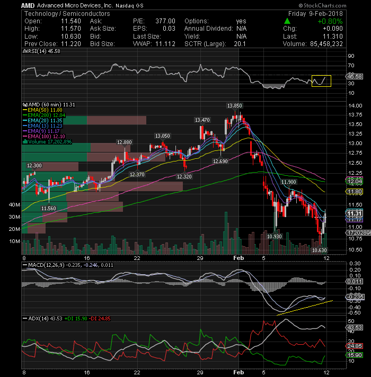Click the SCTR (Large) value 20.1

[x=240, y=44]
